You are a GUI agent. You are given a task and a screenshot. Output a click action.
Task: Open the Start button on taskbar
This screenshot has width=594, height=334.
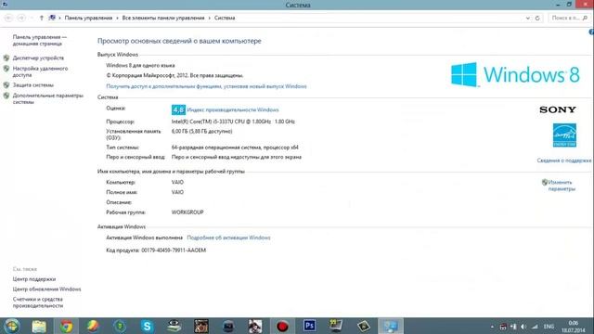[11, 326]
